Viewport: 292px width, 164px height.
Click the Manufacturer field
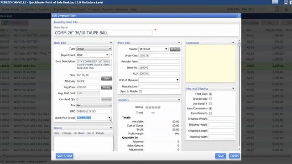(x=159, y=87)
